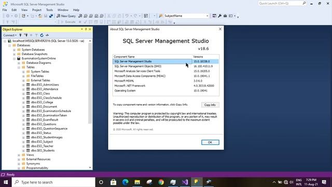Click the Find in Files icon beside SubjectName box

click(161, 16)
